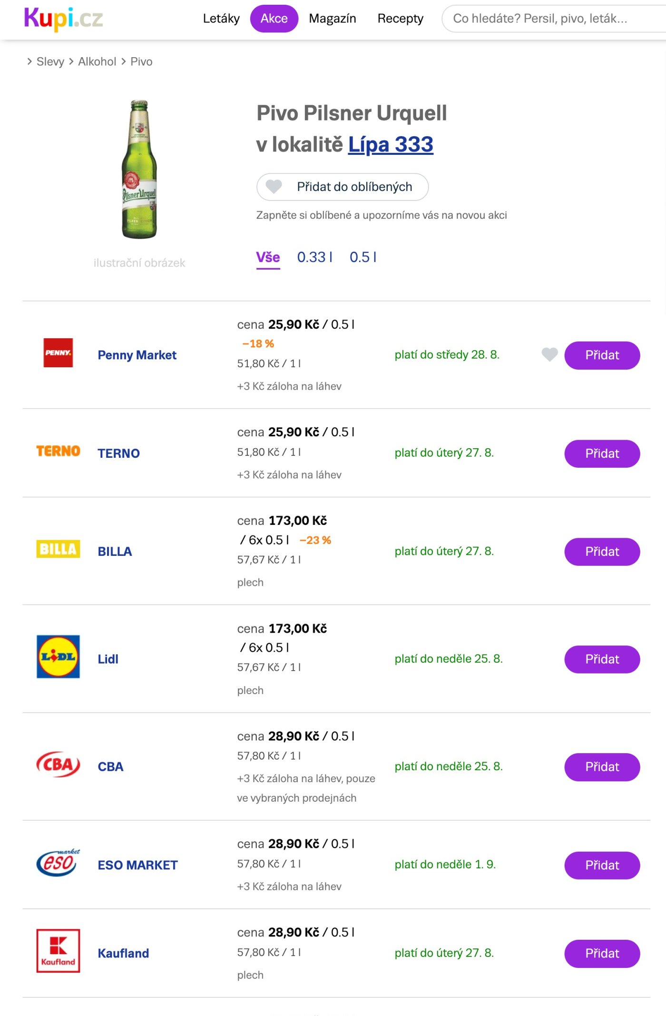Go to Alkohol breadcrumb category
Image resolution: width=666 pixels, height=1016 pixels.
click(97, 62)
